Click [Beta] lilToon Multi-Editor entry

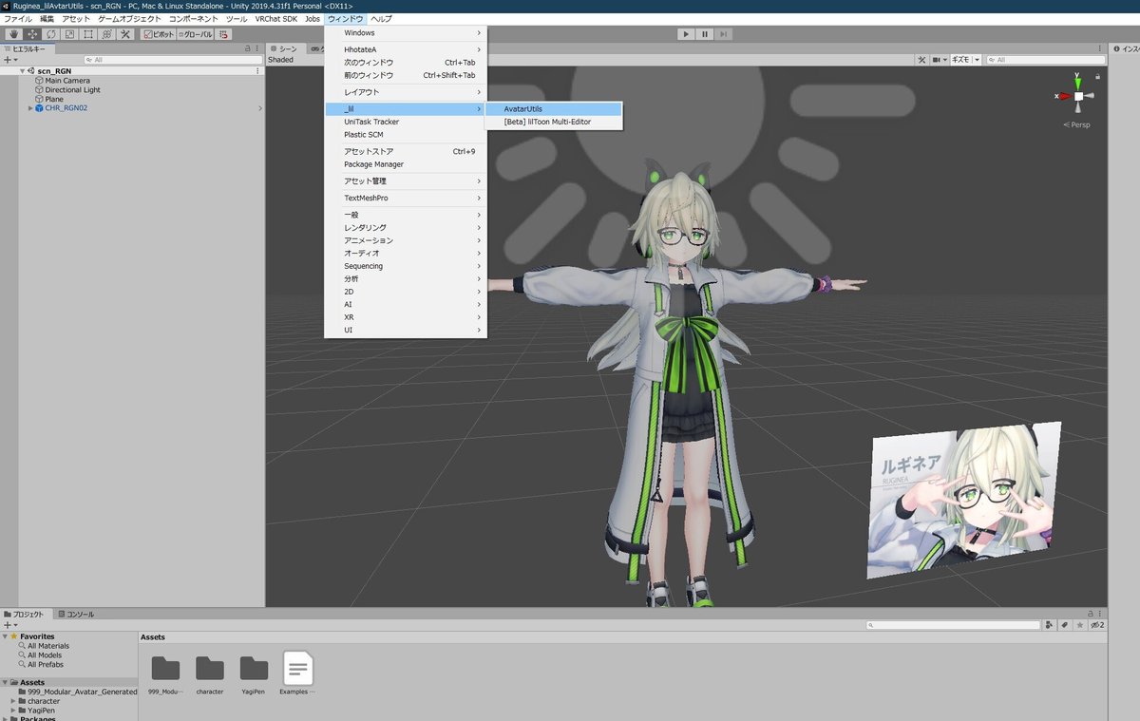[x=554, y=122]
